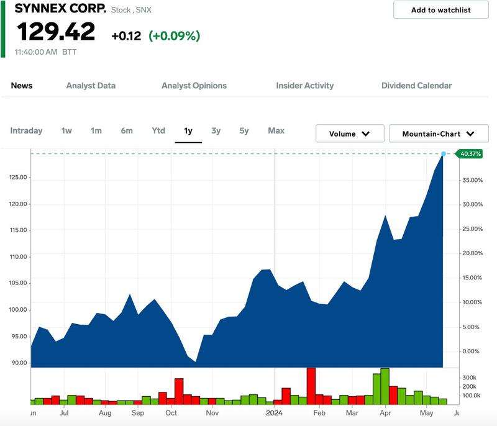
Task: View the Insider Activity tab
Action: tap(304, 86)
